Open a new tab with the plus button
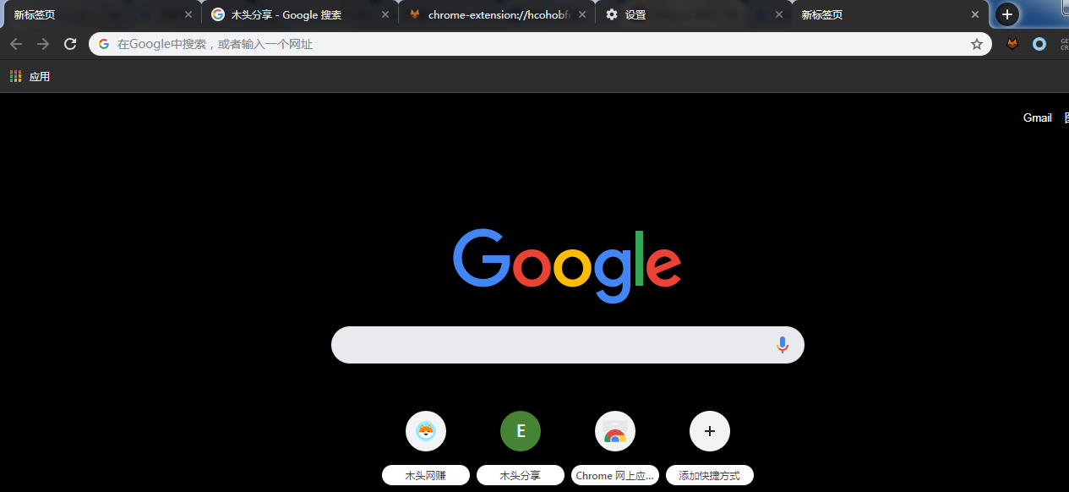Image resolution: width=1069 pixels, height=492 pixels. coord(1006,14)
